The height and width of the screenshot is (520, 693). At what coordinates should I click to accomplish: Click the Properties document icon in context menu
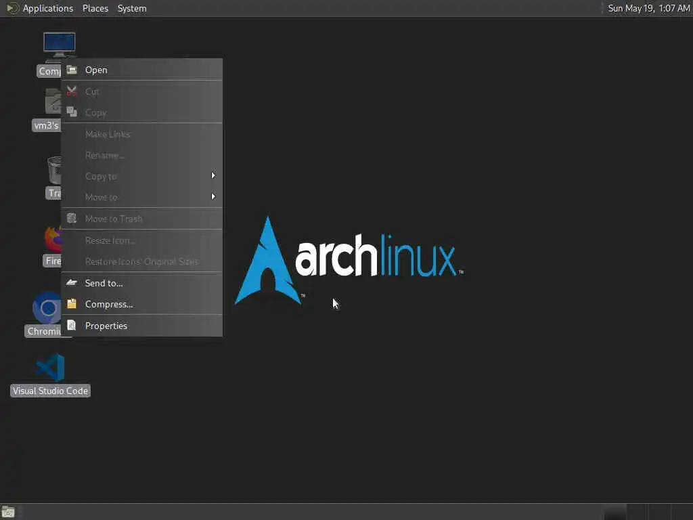pyautogui.click(x=72, y=326)
